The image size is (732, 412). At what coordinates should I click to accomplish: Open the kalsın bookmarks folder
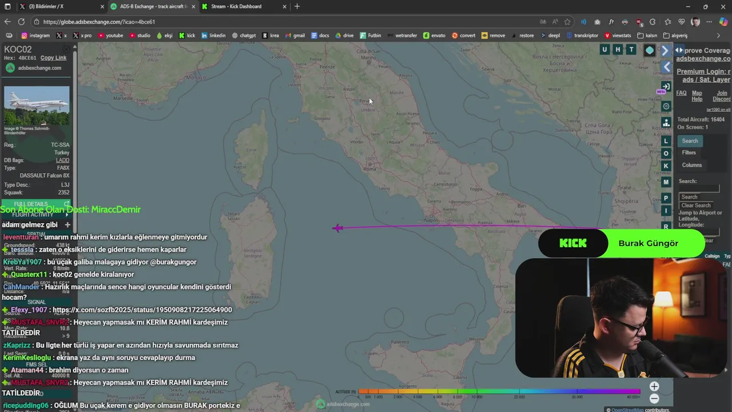647,35
